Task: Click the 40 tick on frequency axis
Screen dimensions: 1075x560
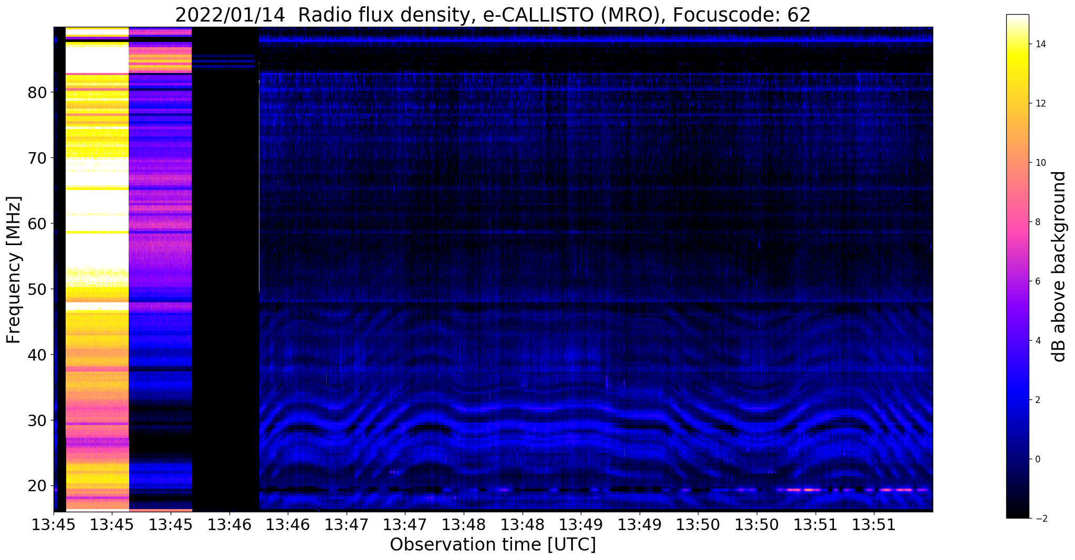Action: pyautogui.click(x=37, y=355)
